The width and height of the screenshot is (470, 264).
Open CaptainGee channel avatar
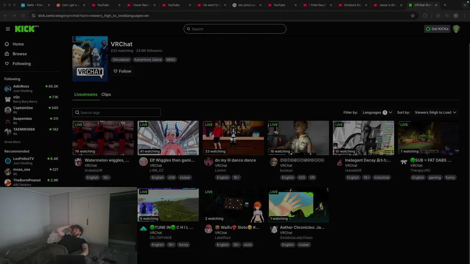8,110
